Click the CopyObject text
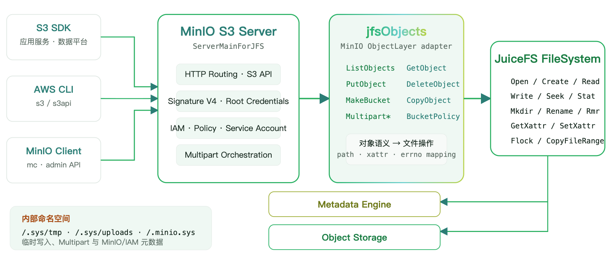The image size is (616, 259). [x=429, y=100]
